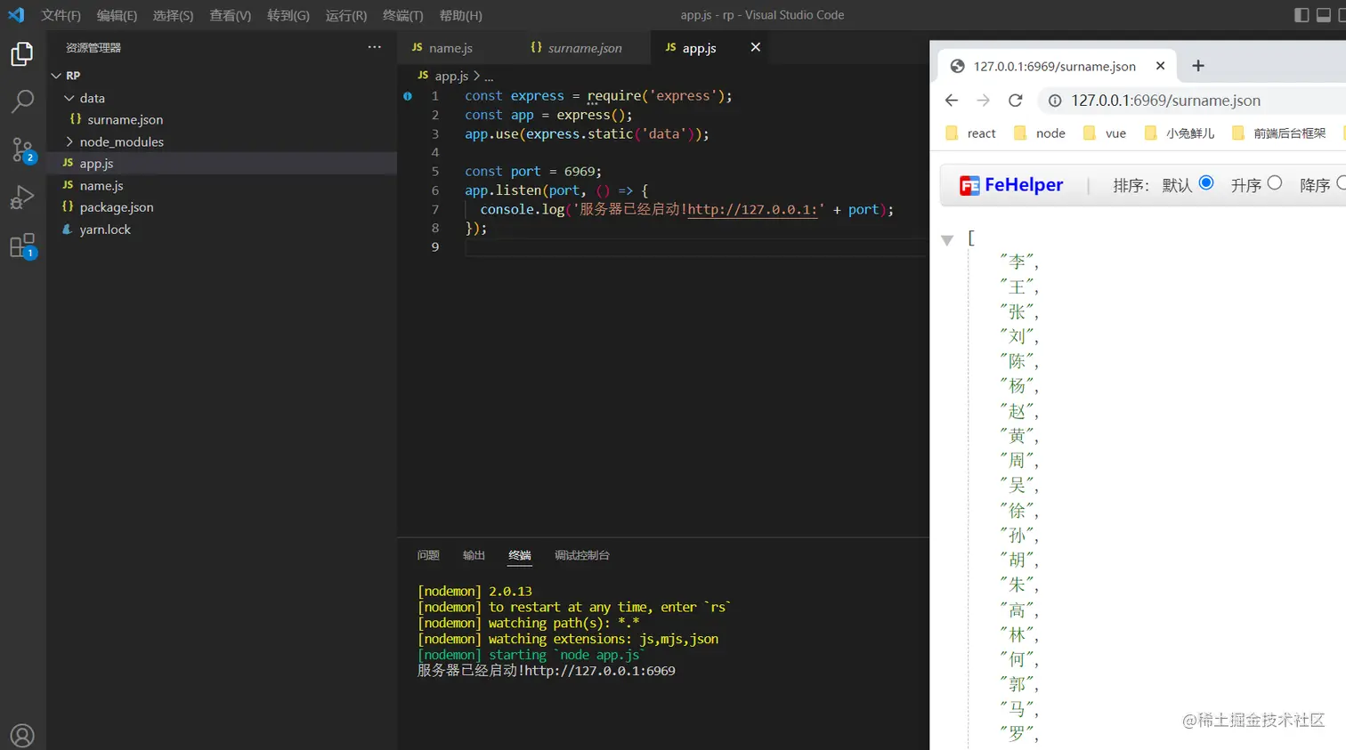Close the surname.json browser tab
This screenshot has width=1346, height=750.
[1160, 66]
